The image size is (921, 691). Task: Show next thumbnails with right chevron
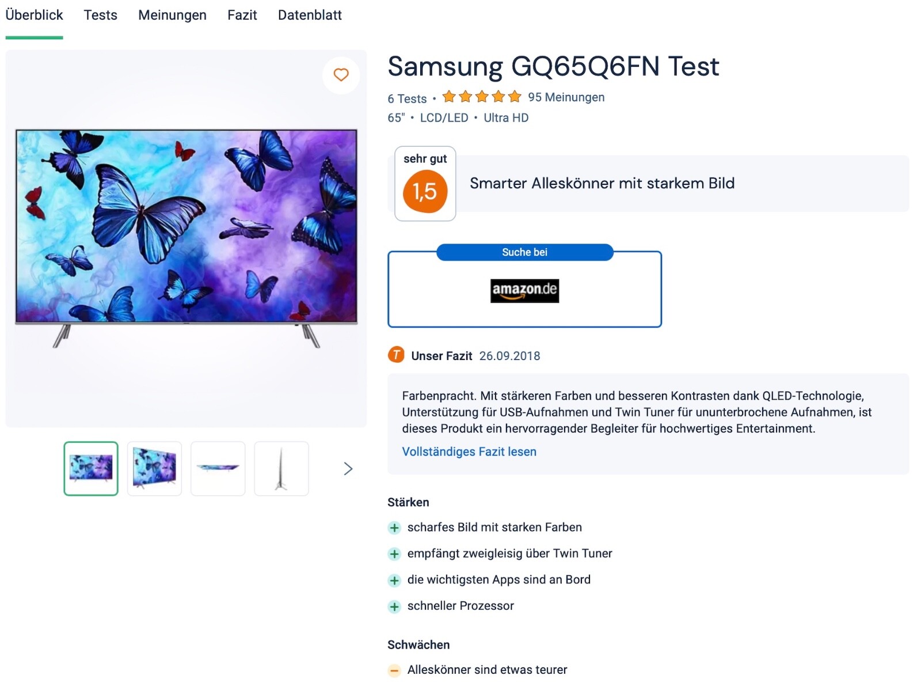pos(348,469)
